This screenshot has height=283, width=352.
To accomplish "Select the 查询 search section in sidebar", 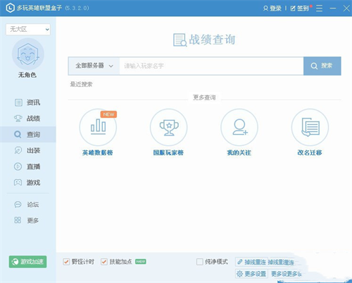I will coord(27,135).
